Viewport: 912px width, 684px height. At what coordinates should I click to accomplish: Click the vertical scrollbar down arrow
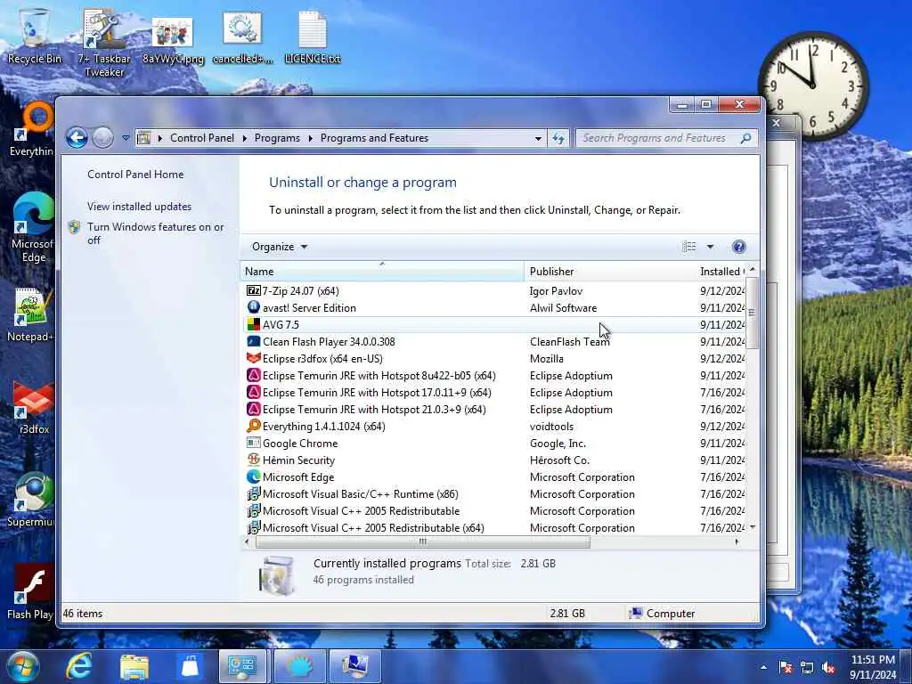click(752, 527)
